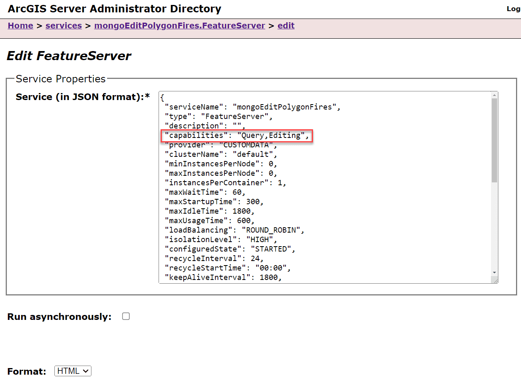Click the Edit FeatureServer page heading

tap(69, 56)
